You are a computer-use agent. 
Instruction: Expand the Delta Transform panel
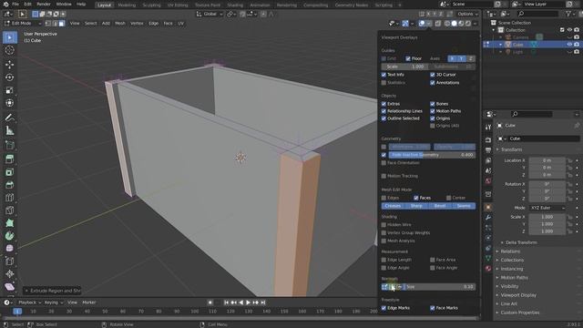coord(521,242)
